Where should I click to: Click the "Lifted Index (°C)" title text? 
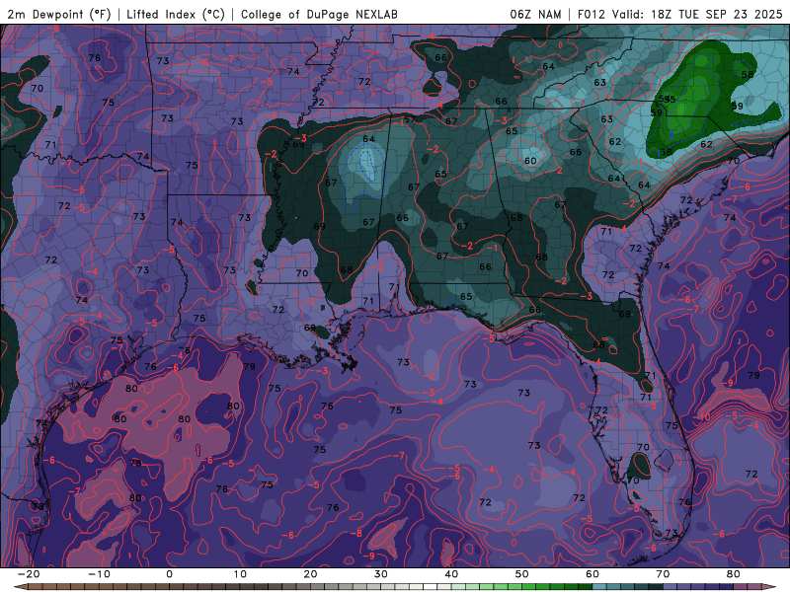[176, 15]
